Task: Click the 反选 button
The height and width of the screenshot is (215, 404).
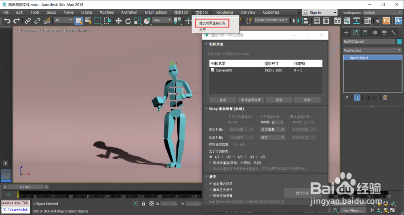Action: click(279, 100)
